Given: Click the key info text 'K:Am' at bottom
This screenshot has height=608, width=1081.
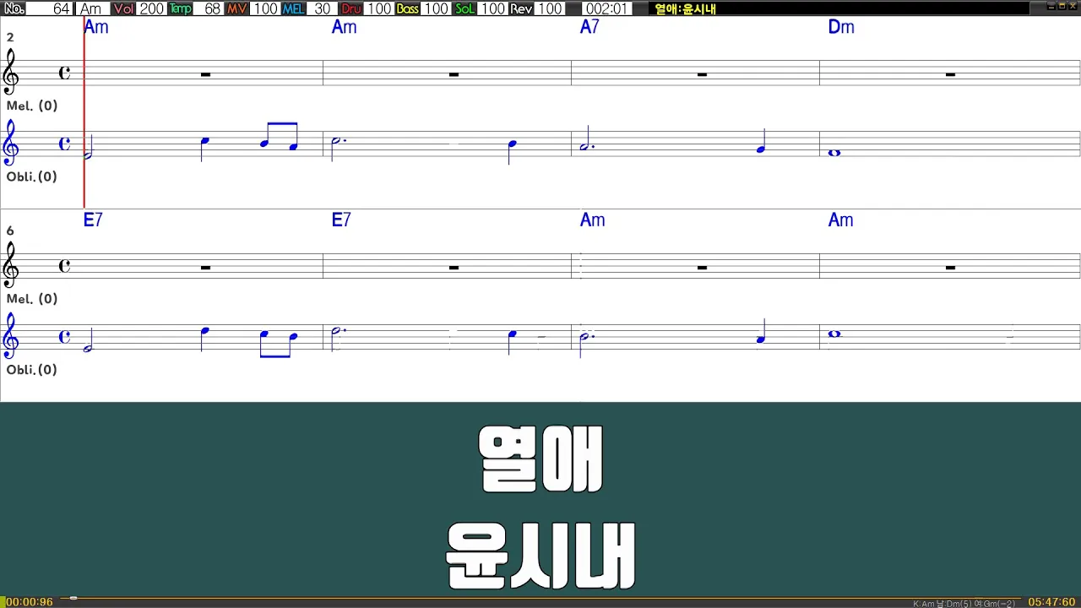Looking at the screenshot, I should click(x=924, y=604).
